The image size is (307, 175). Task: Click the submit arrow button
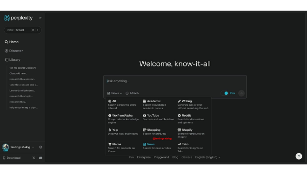click(x=241, y=93)
